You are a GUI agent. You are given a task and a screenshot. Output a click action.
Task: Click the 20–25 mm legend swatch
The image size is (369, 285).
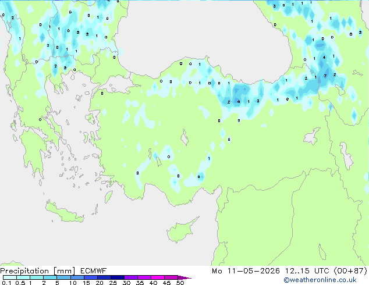[x=104, y=277]
